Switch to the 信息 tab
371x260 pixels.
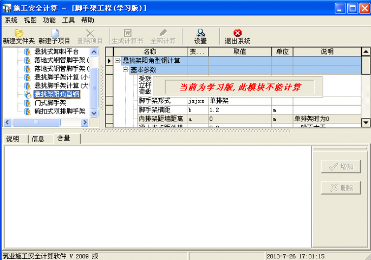[38, 139]
